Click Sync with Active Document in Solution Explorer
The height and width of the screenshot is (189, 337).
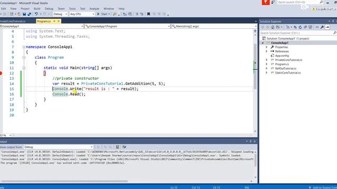(x=295, y=27)
